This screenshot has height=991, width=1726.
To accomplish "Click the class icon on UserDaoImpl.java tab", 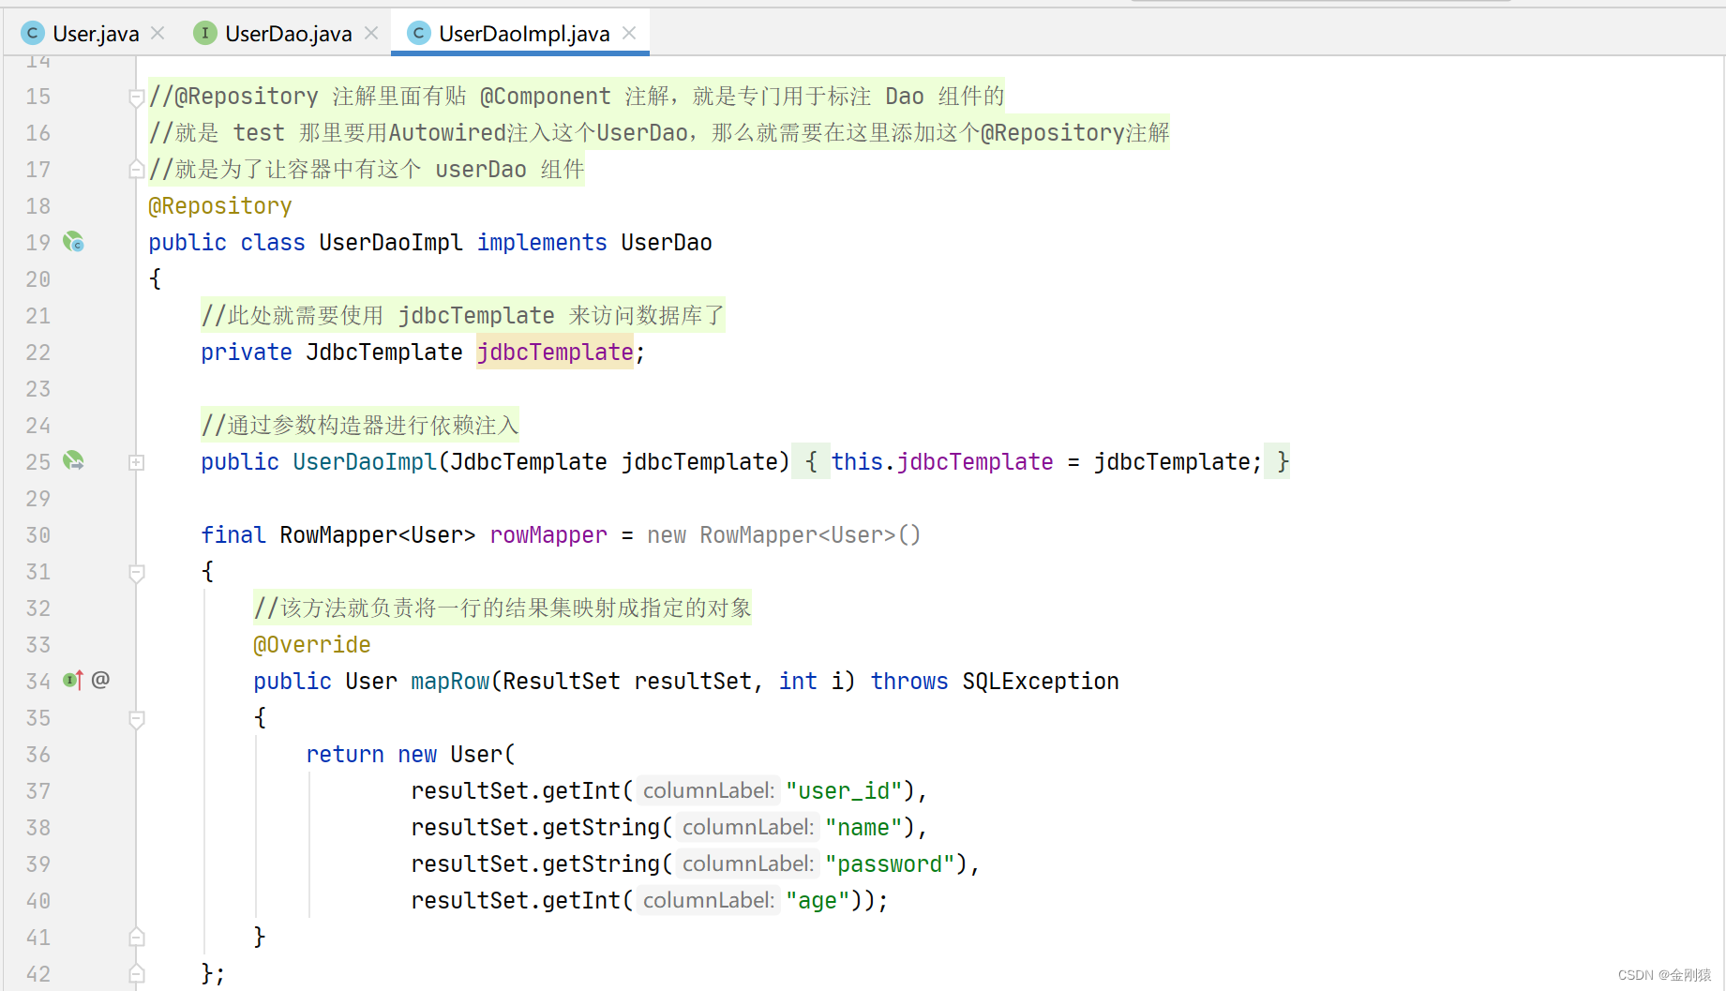I will [x=418, y=34].
